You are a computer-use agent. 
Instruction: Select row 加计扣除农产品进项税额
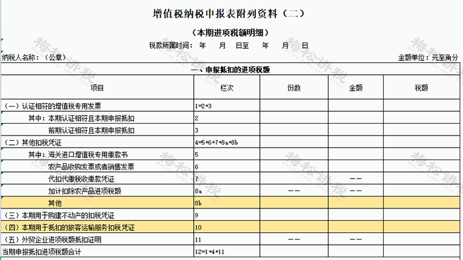[97, 191]
